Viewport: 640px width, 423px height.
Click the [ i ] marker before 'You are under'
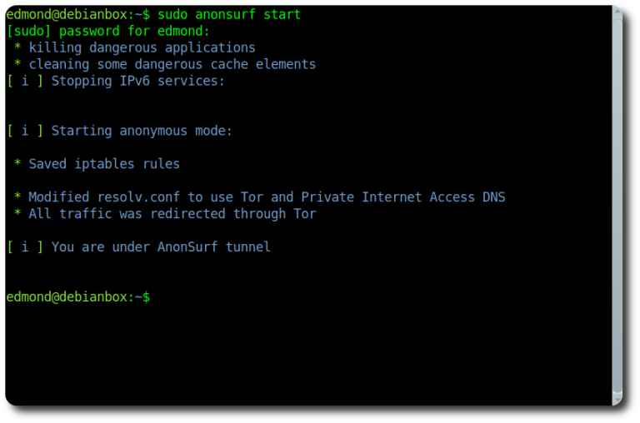[x=24, y=247]
